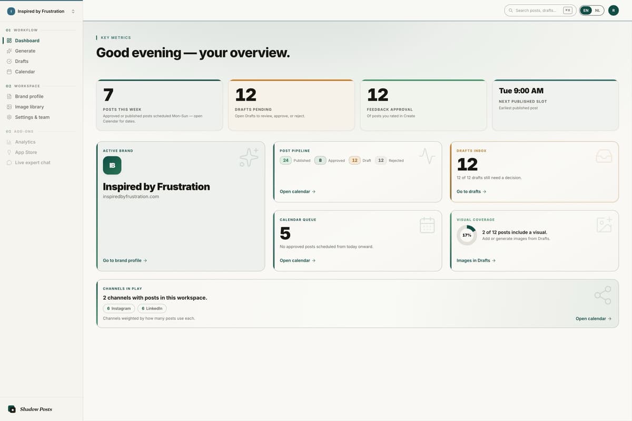Click the inbox tray icon in Drafts Inbox
The image size is (632, 421).
(x=604, y=156)
